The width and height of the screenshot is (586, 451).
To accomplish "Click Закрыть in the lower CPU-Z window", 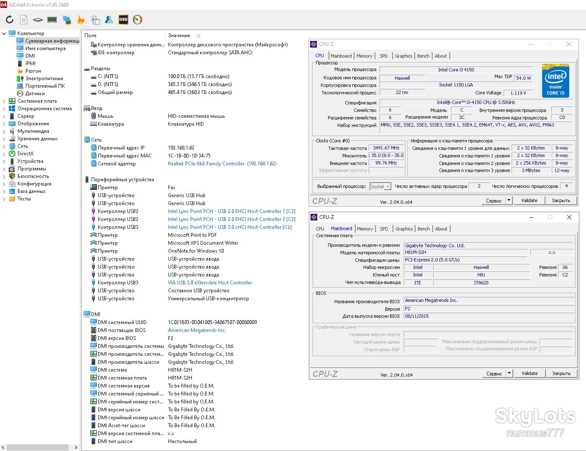I will [x=561, y=373].
